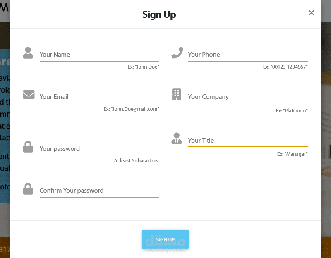This screenshot has height=258, width=331.
Task: Focus the Your Phone input field
Action: [x=248, y=55]
